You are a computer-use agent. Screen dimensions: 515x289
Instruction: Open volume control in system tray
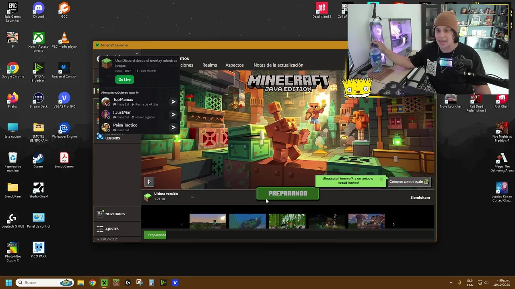486,283
